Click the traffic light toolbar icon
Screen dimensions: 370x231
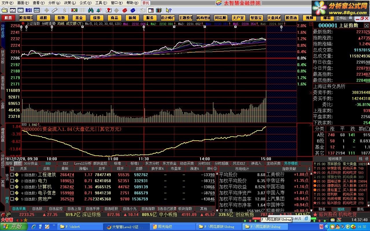pyautogui.click(x=74, y=10)
